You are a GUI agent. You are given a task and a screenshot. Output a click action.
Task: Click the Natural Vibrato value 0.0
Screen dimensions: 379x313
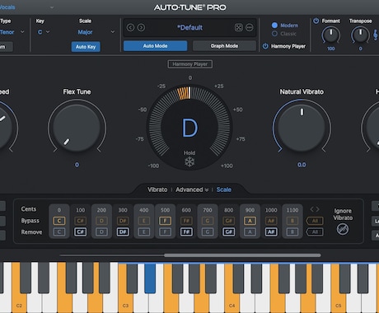pos(302,165)
